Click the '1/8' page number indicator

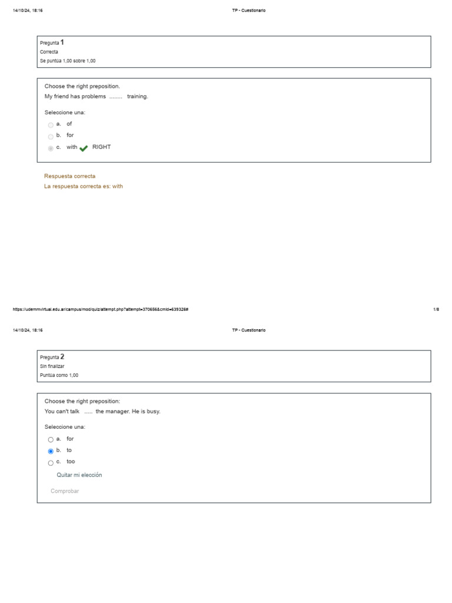436,309
